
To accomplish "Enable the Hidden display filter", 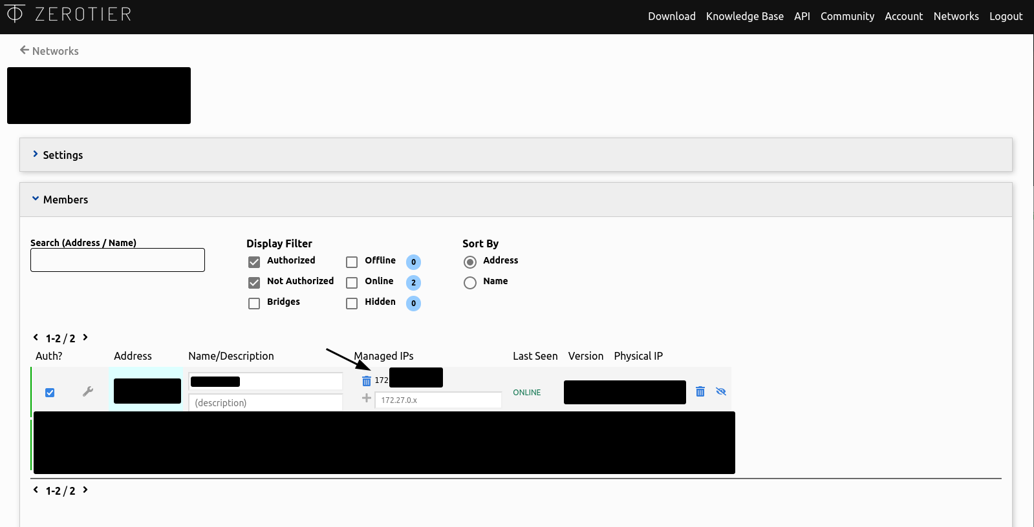I will click(x=352, y=303).
